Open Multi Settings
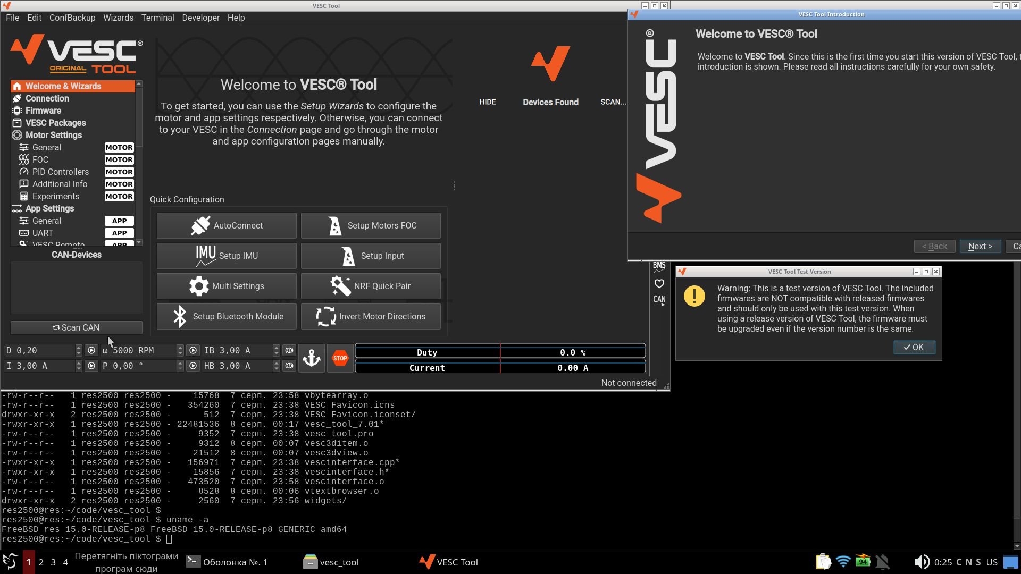Image resolution: width=1021 pixels, height=574 pixels. (x=227, y=286)
